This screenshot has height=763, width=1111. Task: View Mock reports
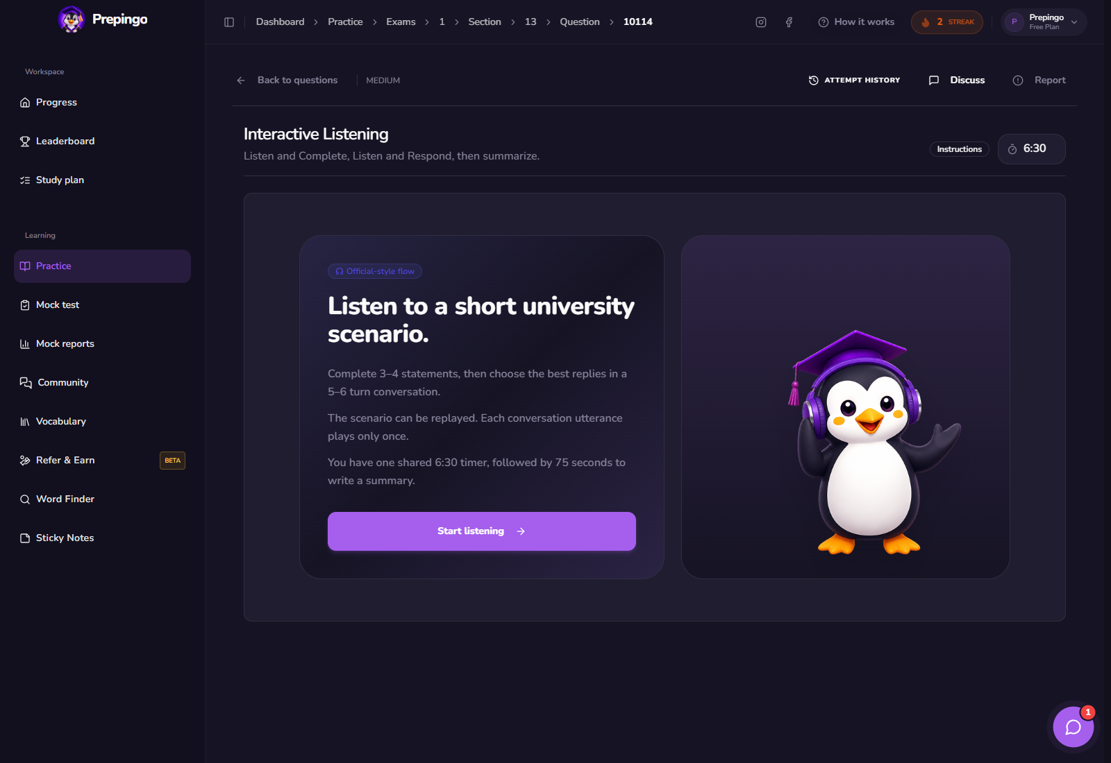(102, 344)
